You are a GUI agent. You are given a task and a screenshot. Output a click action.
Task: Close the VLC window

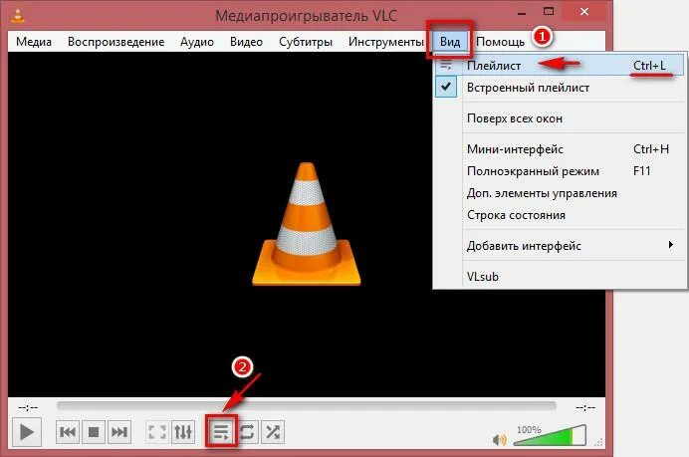584,12
